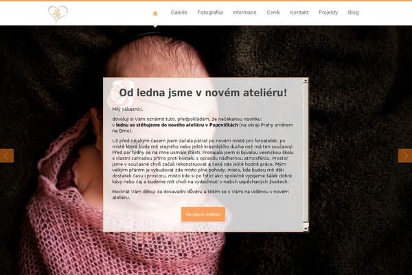Click the popup scrollbar down arrow
412x275 pixels.
tap(306, 228)
